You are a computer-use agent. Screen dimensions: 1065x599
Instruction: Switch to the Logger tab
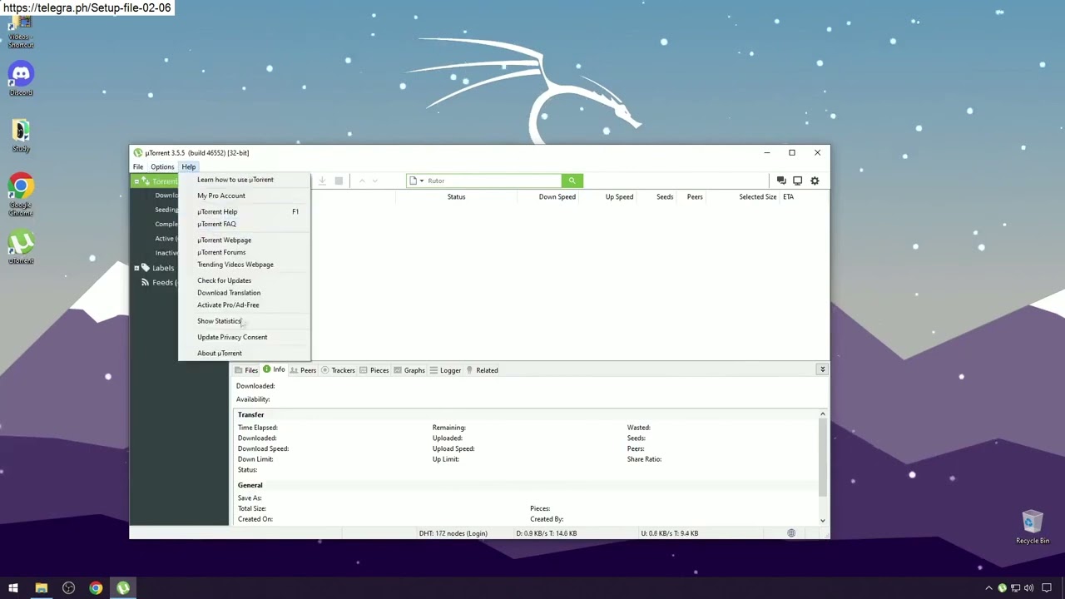pyautogui.click(x=445, y=370)
